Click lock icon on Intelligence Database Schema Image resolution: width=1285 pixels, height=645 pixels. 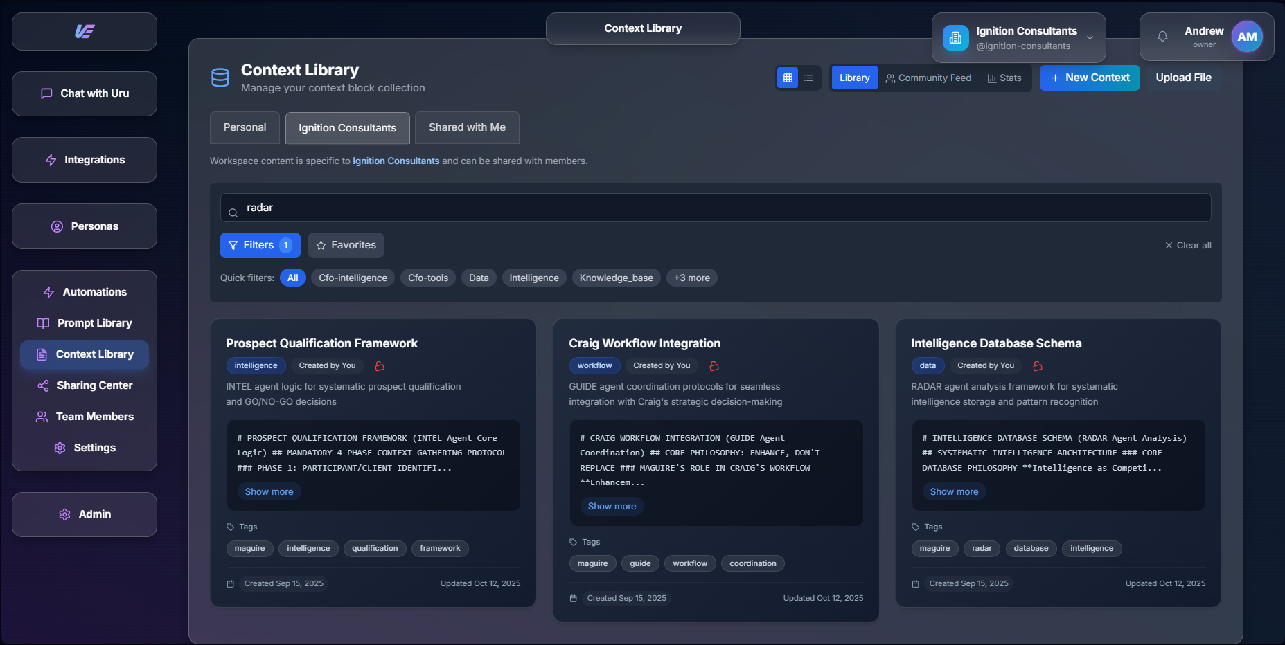[1038, 366]
